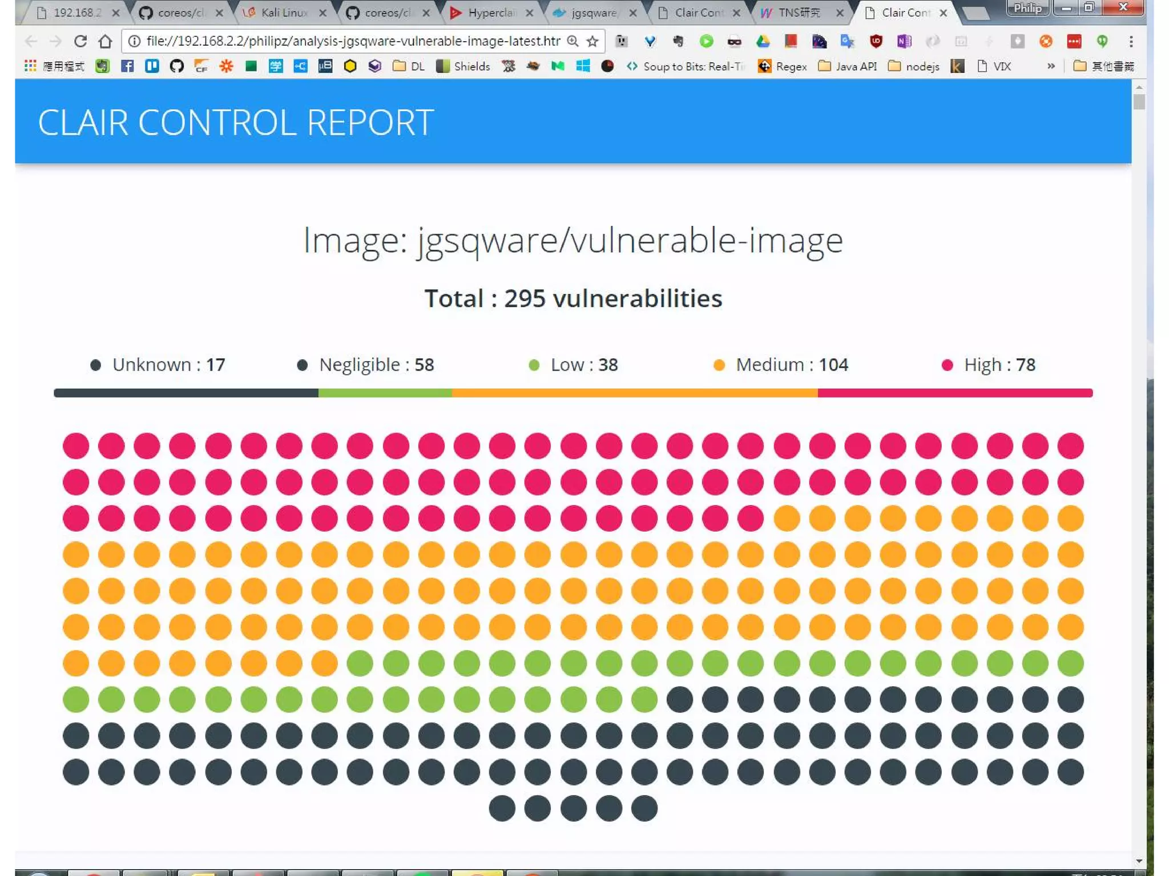Expand the hidden bookmarks overflow chevron
This screenshot has height=876, width=1169.
(1051, 66)
